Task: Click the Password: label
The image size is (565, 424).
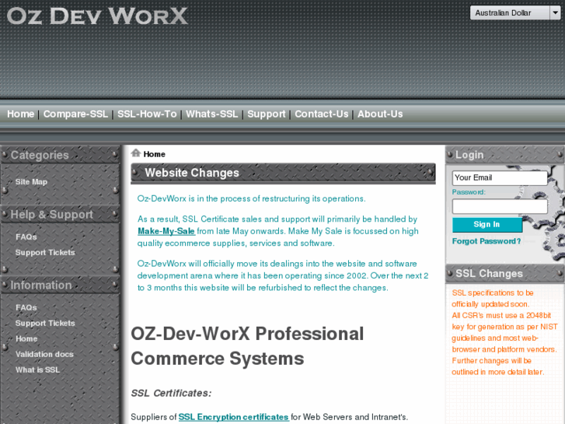Action: point(469,192)
